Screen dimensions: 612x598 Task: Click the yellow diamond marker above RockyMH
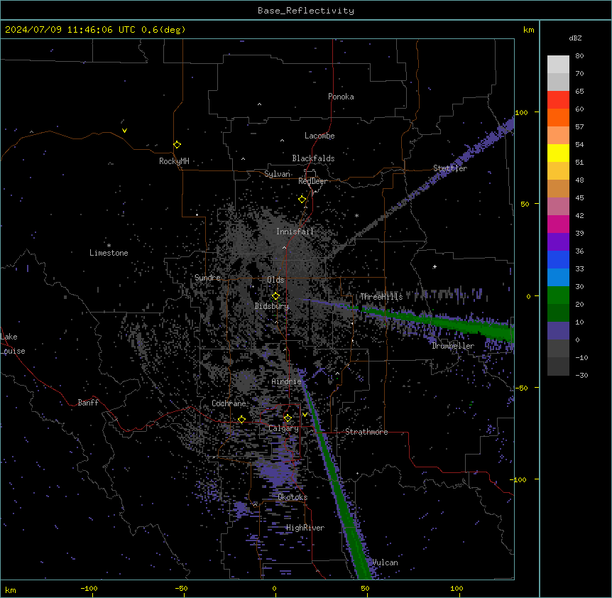[x=177, y=145]
